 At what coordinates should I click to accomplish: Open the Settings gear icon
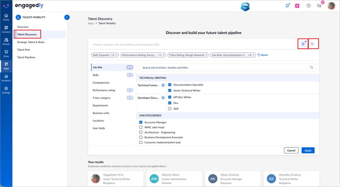pos(6,90)
